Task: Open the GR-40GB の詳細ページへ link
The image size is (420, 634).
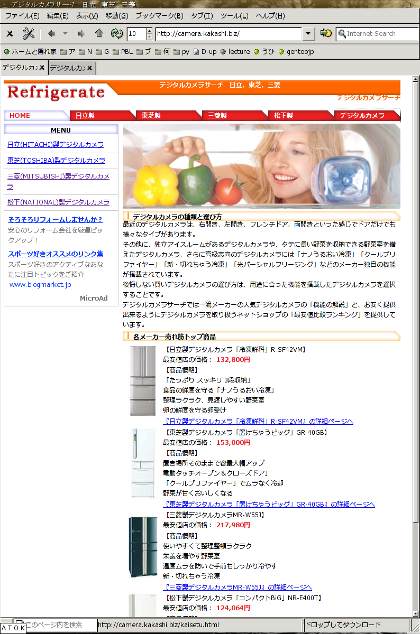Action: 269,505
